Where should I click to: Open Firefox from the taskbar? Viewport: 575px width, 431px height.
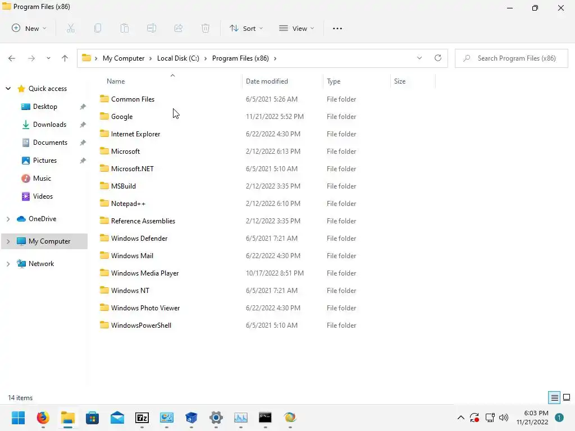(x=43, y=418)
